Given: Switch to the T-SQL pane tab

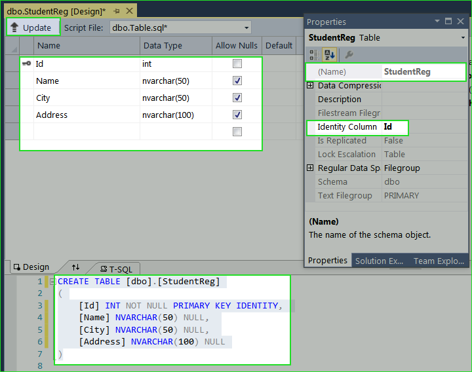Looking at the screenshot, I should [117, 269].
